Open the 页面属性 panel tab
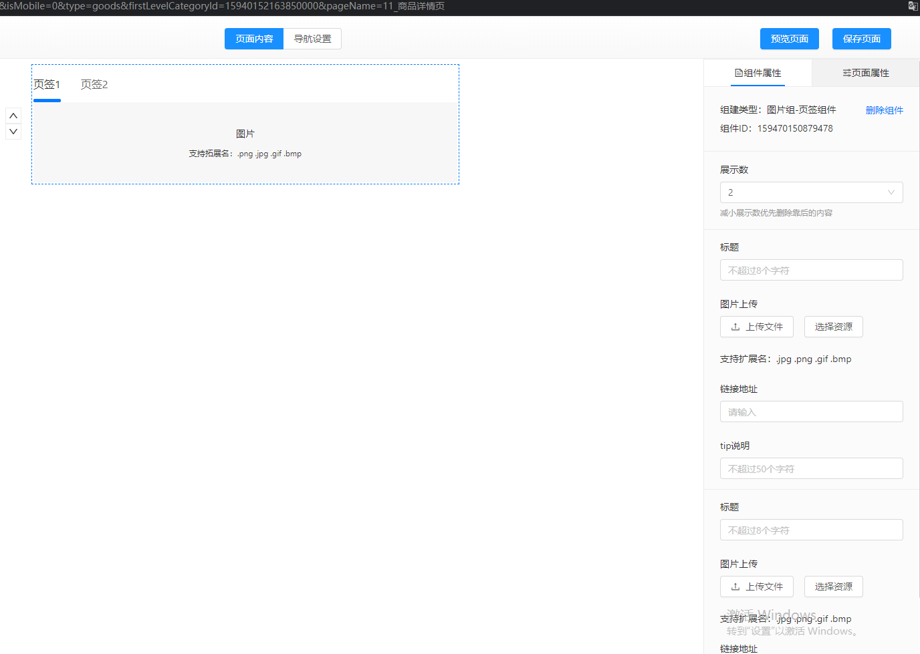This screenshot has width=920, height=654. click(x=866, y=73)
